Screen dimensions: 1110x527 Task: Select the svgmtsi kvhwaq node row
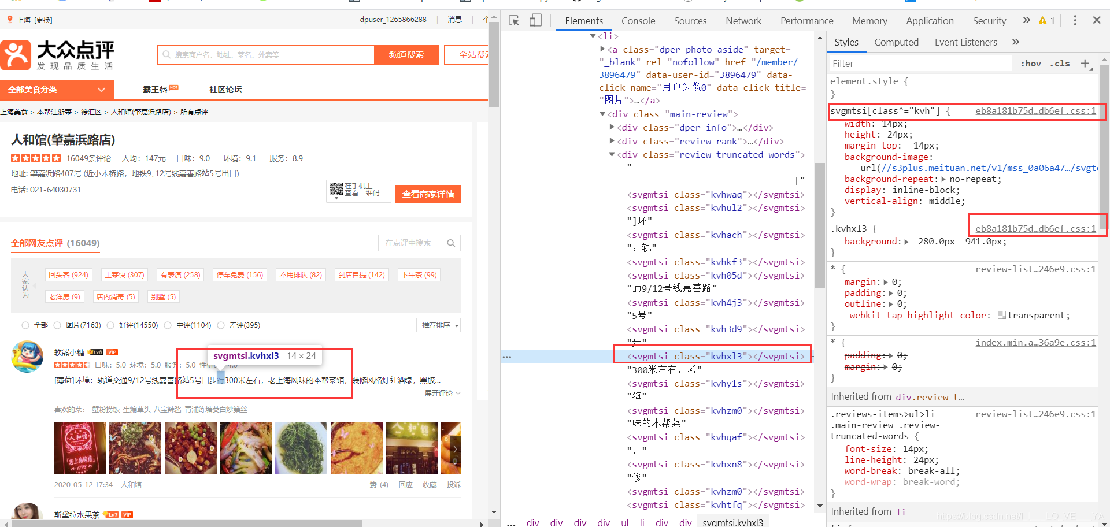[716, 195]
